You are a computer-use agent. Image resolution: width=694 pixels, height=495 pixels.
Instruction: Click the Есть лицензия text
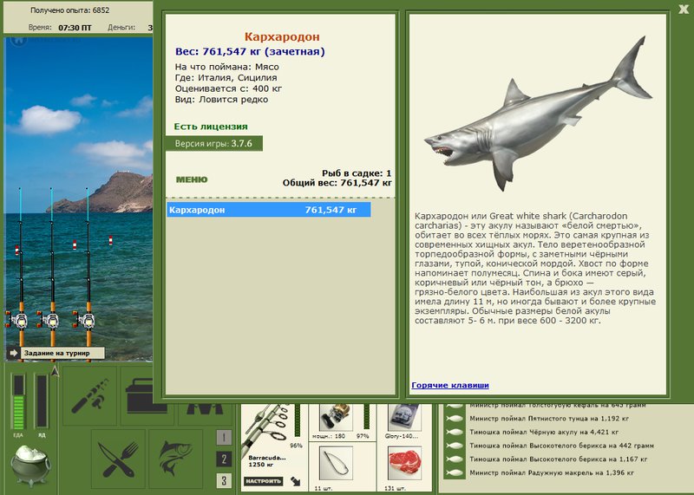(211, 127)
